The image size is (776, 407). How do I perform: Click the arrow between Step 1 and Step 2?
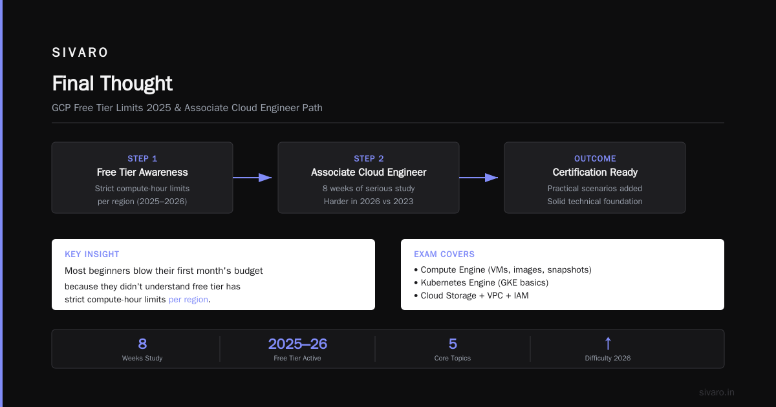click(x=252, y=178)
